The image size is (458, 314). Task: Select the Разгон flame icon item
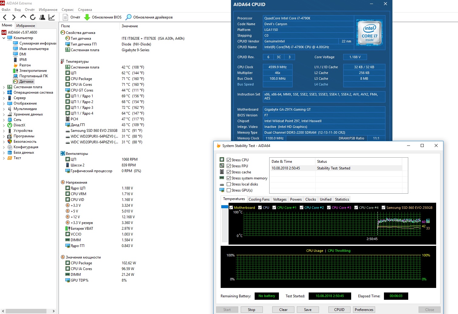tap(15, 65)
